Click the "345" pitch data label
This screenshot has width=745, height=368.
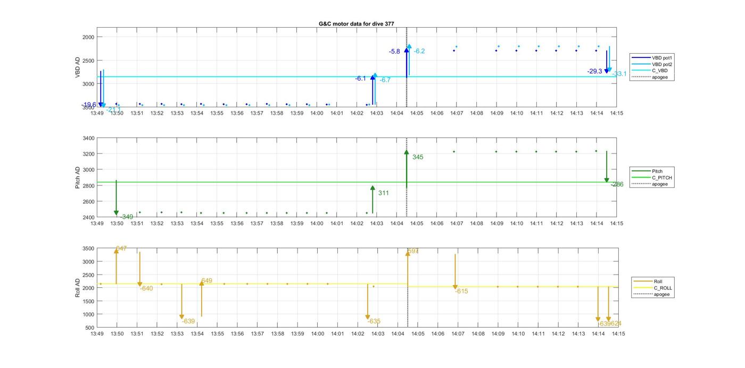pos(418,157)
